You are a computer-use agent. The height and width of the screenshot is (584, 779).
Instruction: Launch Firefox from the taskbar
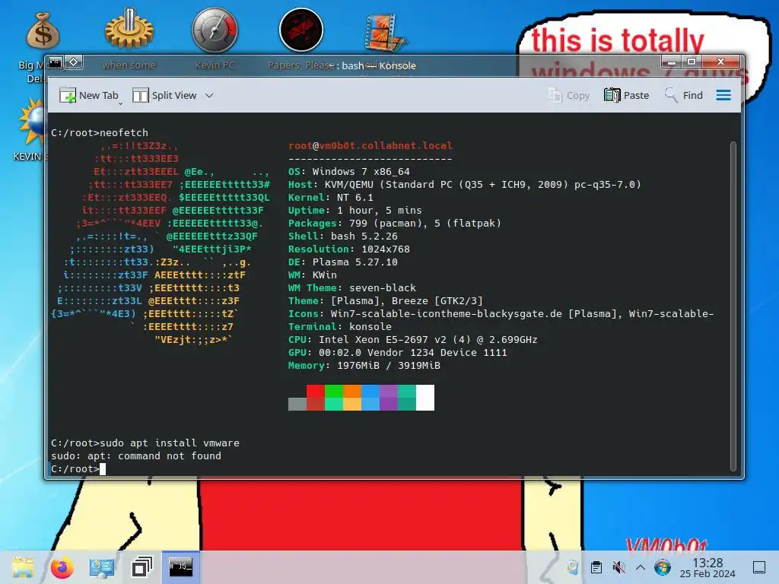(x=62, y=567)
